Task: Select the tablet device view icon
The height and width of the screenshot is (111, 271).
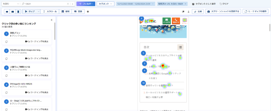Action: click(x=13, y=12)
